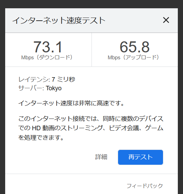The image size is (183, 194).
Task: Click the を処理できます text line
Action: [41, 137]
